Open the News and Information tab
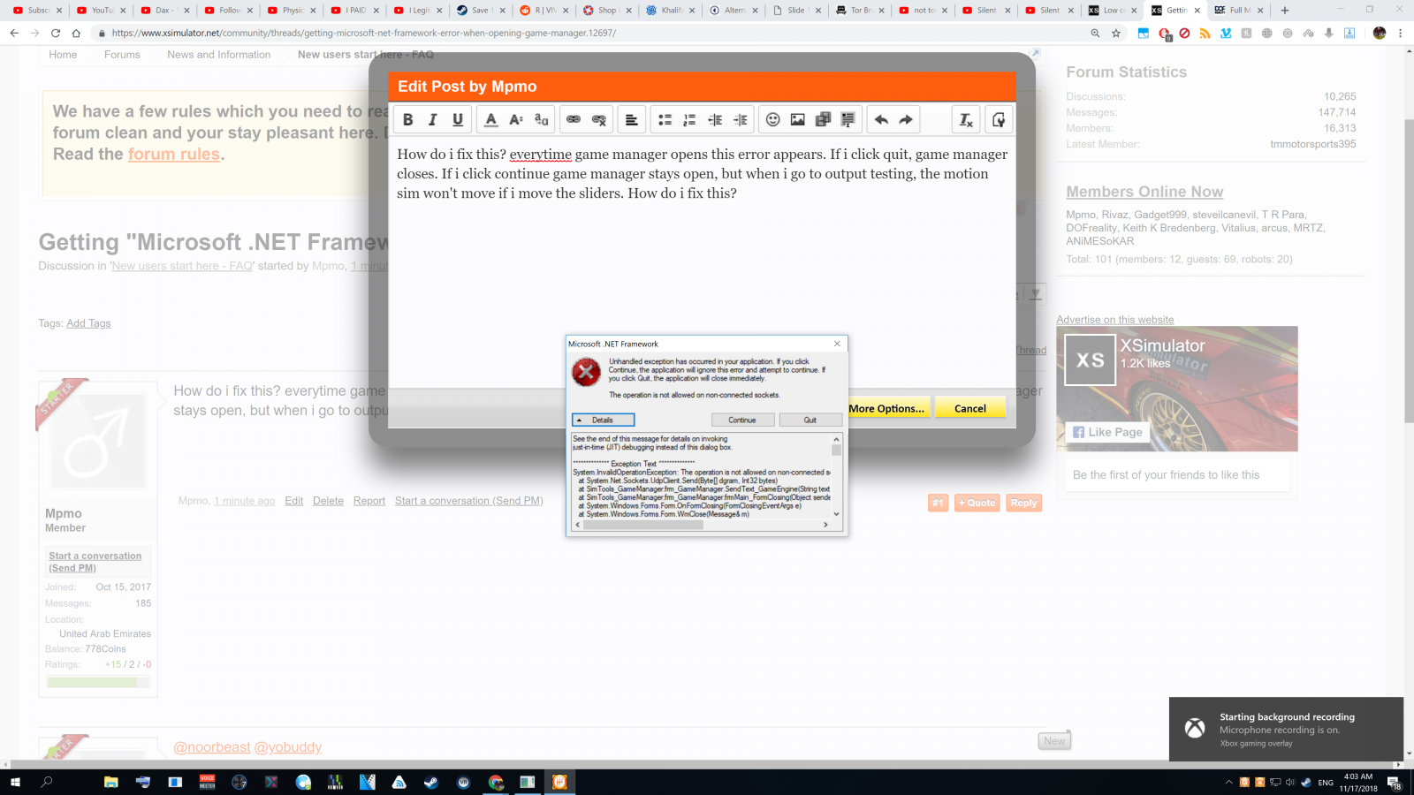The width and height of the screenshot is (1414, 795). (x=219, y=55)
